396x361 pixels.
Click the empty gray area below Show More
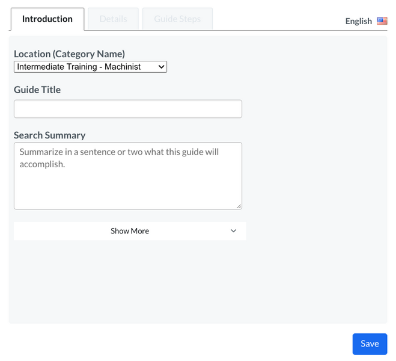[197, 282]
